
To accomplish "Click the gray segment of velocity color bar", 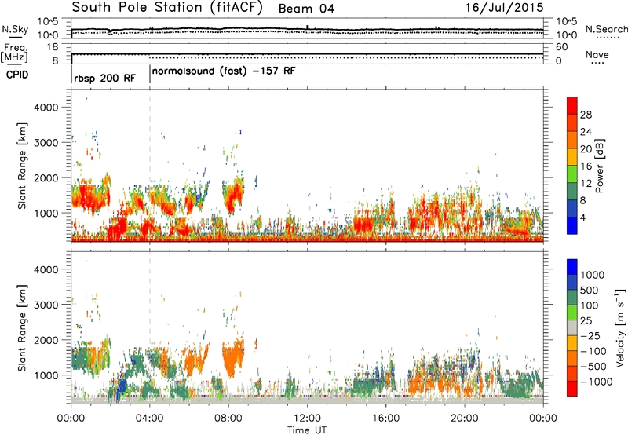I will coord(572,327).
